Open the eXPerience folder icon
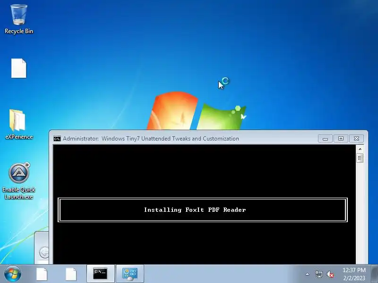Screen dimensions: 378x283 pos(19,125)
